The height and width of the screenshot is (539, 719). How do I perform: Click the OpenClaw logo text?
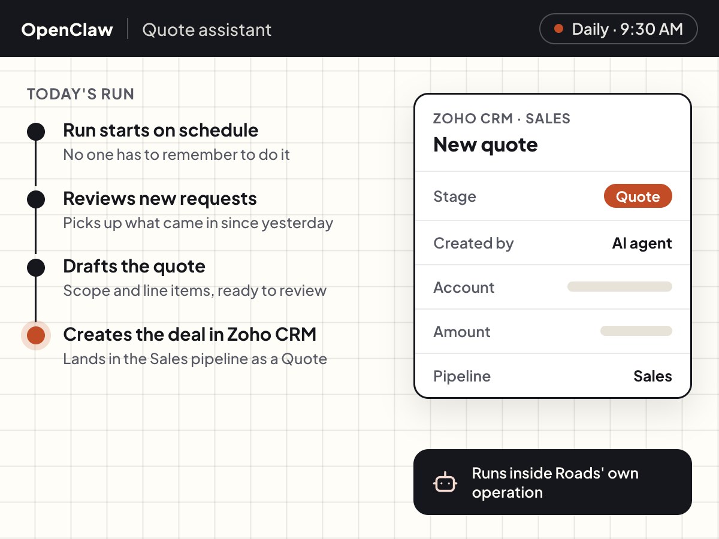tap(67, 30)
